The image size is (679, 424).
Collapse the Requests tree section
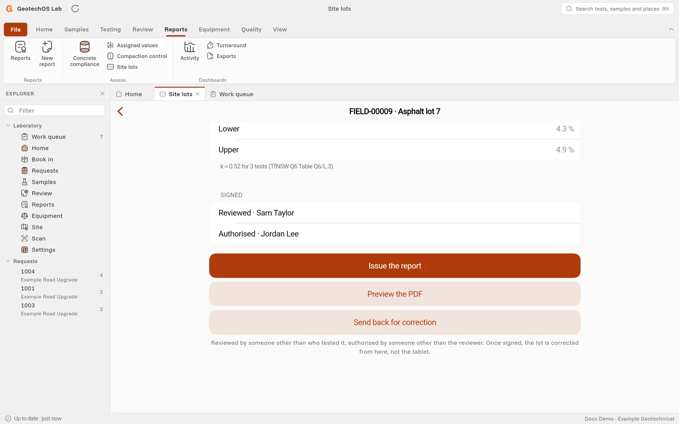8,261
